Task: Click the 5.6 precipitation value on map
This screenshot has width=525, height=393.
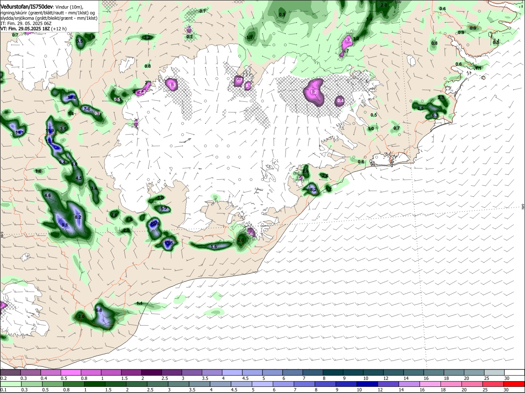Action: [214, 247]
